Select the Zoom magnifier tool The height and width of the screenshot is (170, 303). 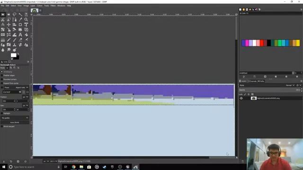click(26, 19)
